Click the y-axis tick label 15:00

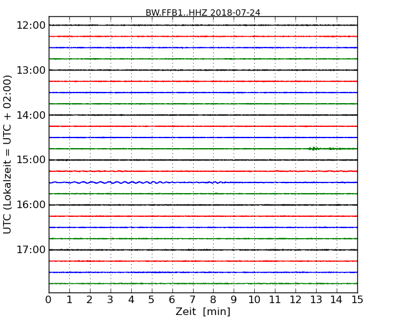(31, 160)
